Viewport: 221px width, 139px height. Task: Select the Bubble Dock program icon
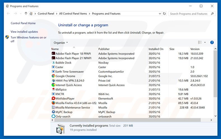point(53,63)
